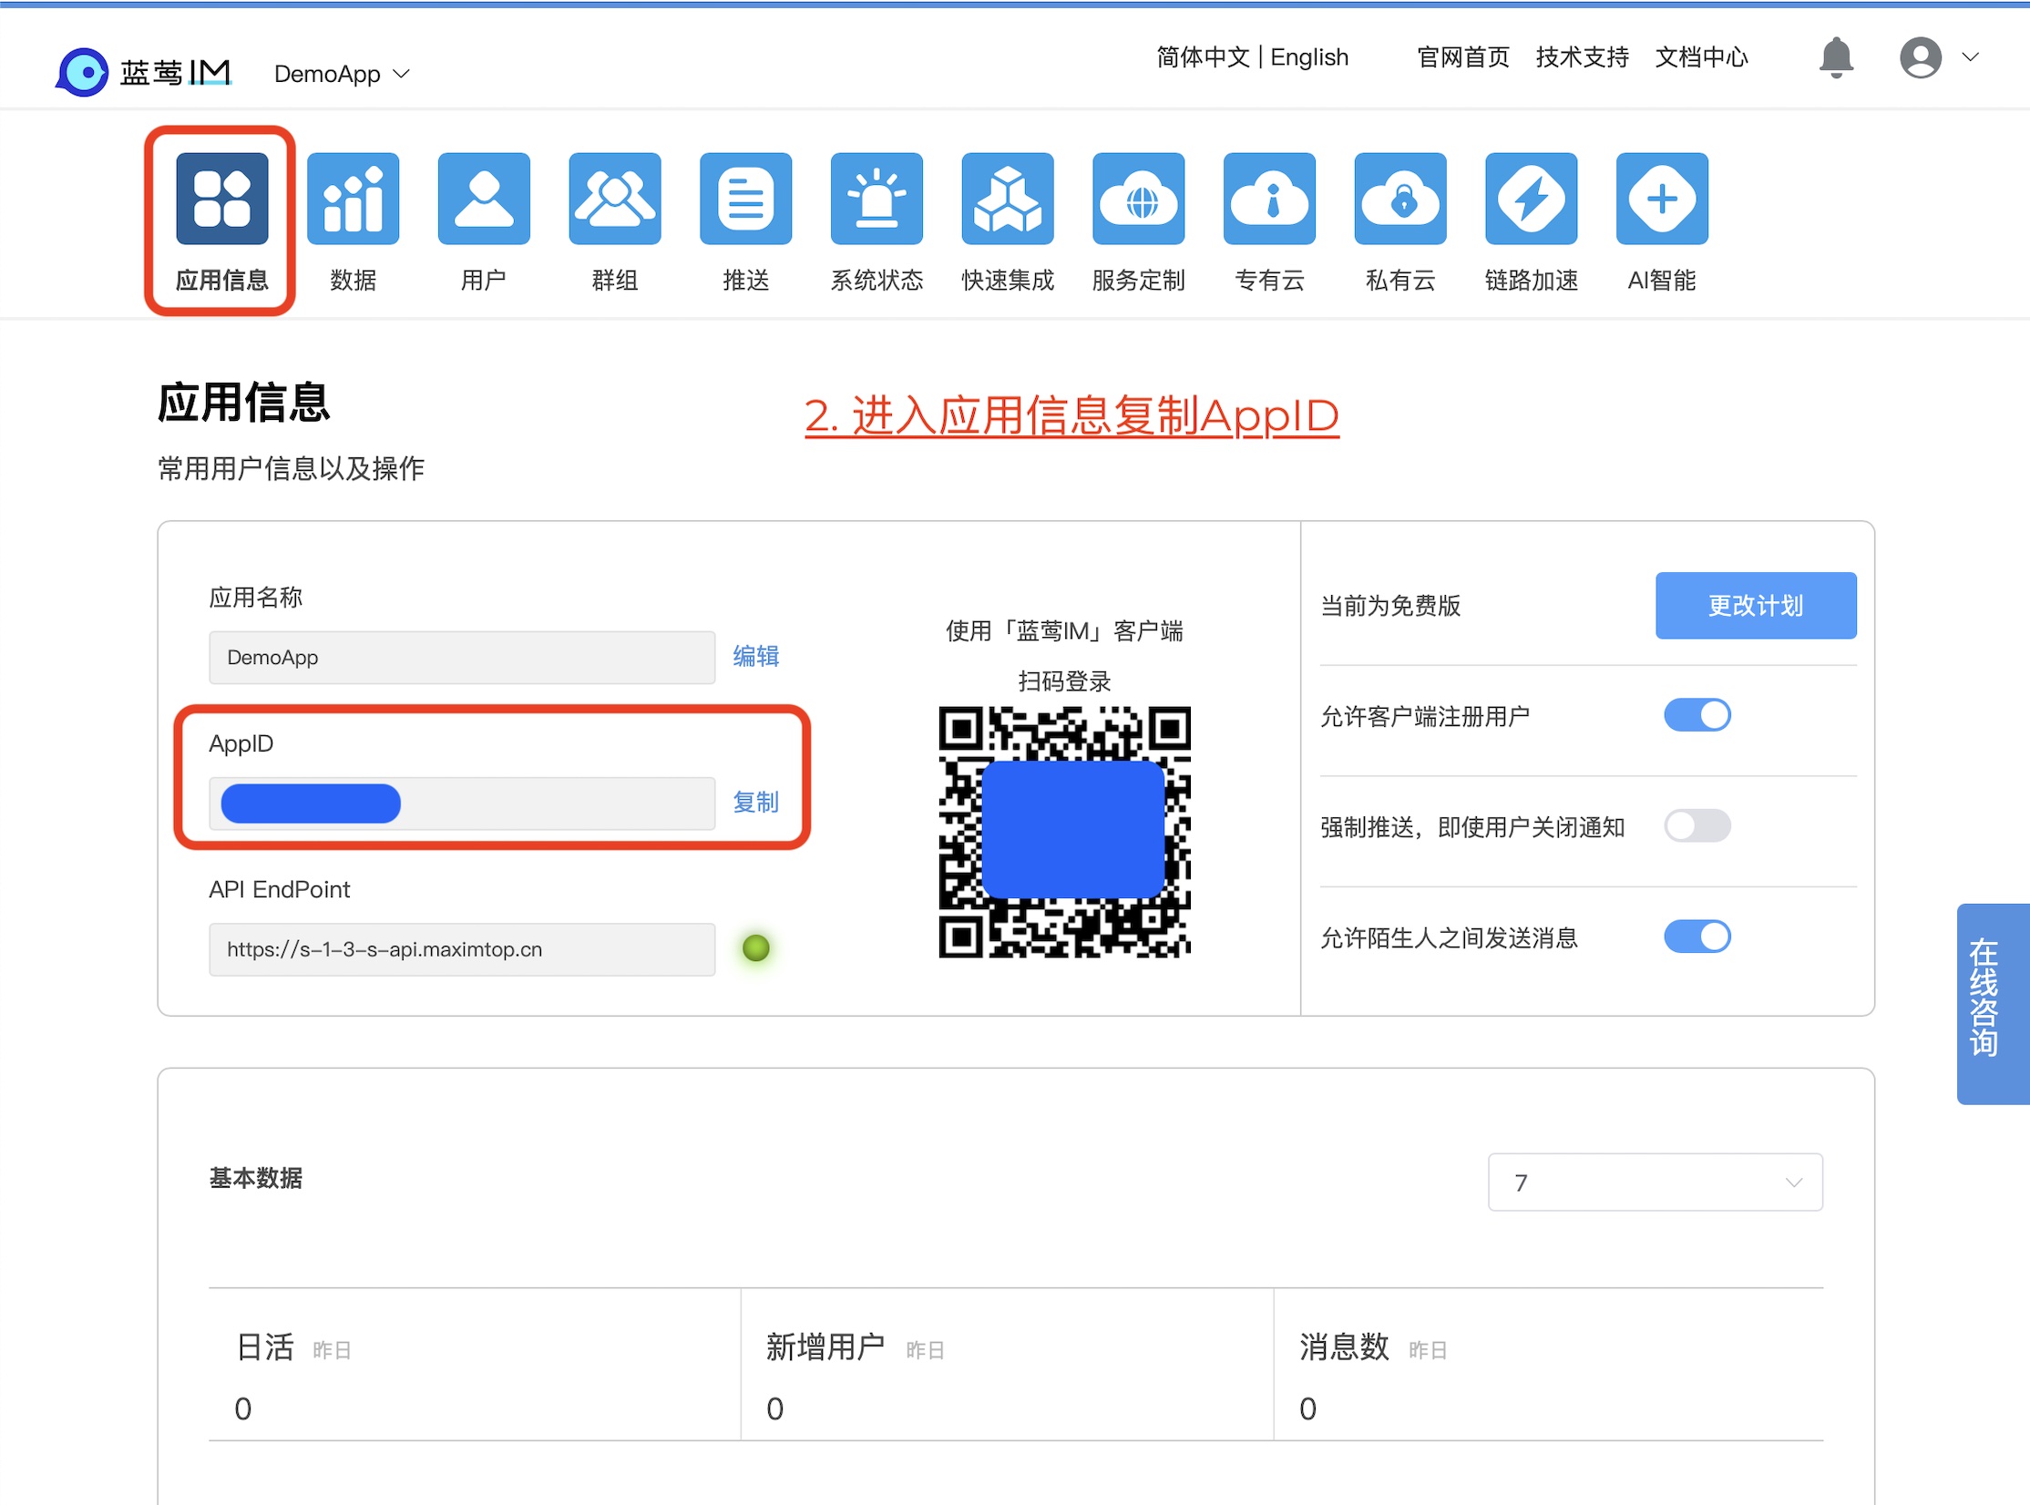Open the AI智能 plus icon
Screen dimensions: 2030x1505
1663,199
